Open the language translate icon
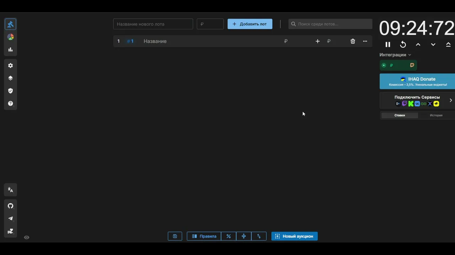The image size is (455, 255). point(10,190)
